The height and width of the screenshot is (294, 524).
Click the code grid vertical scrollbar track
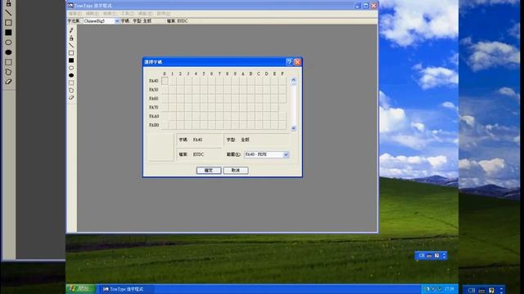click(x=293, y=104)
